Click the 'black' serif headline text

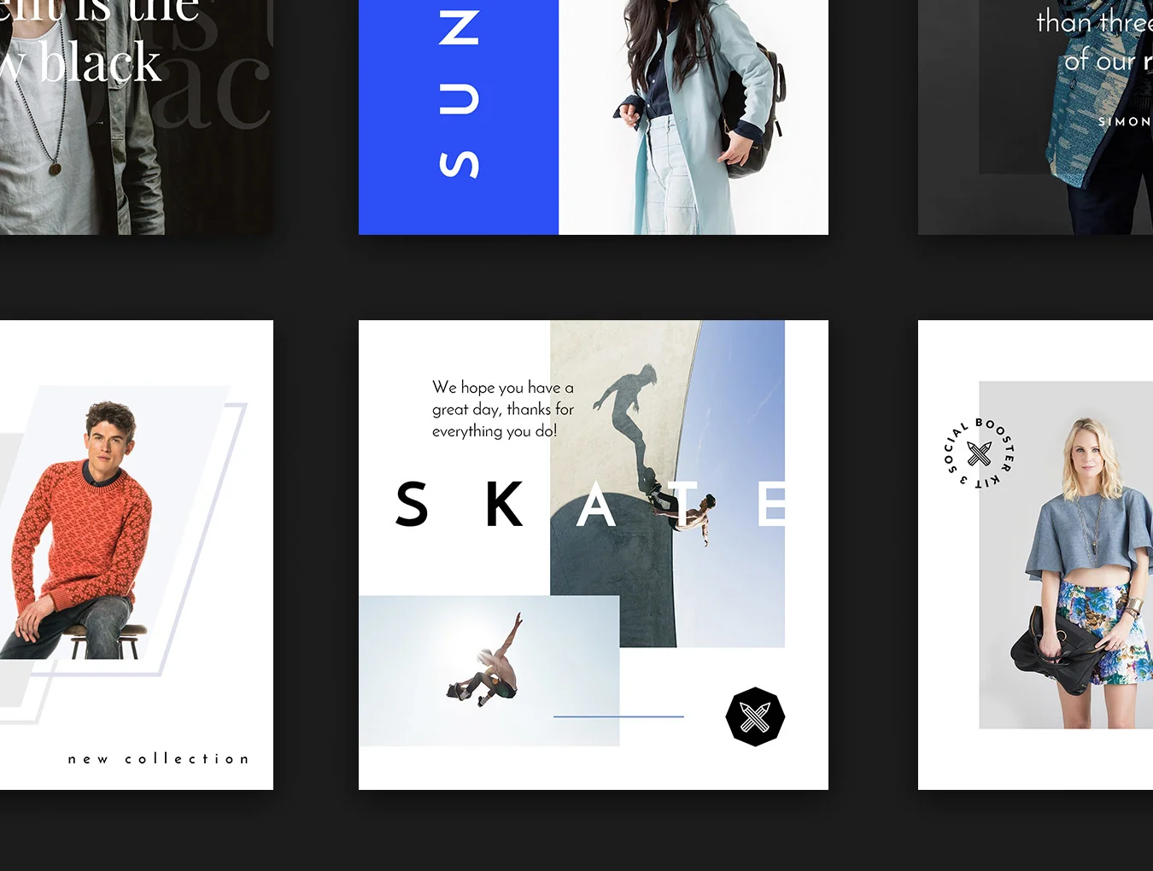pos(100,63)
